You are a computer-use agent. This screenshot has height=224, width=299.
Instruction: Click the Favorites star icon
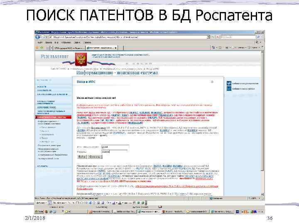[37, 48]
